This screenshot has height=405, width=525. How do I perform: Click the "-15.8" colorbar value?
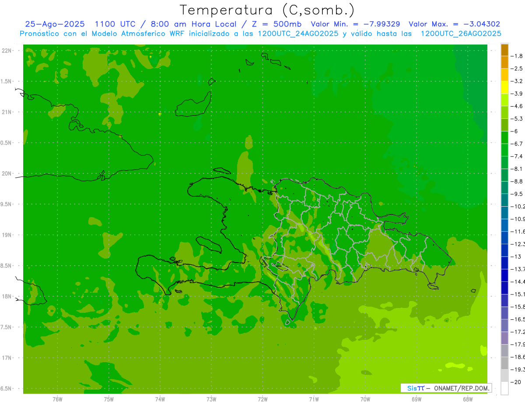(518, 307)
